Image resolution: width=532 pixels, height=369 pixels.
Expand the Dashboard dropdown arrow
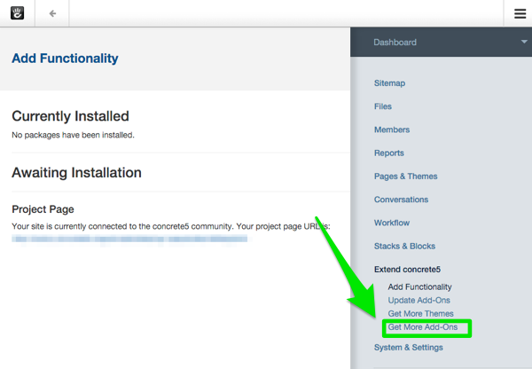click(x=524, y=42)
